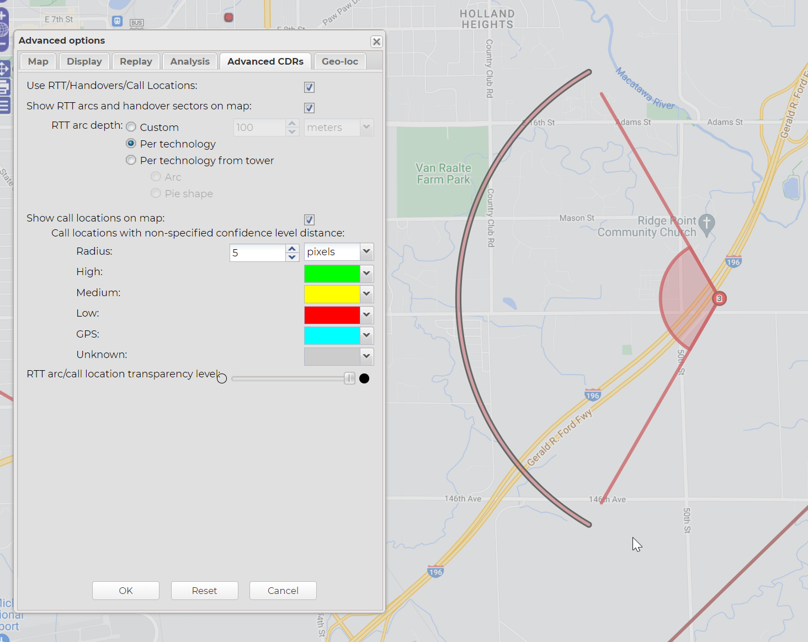
Task: Click the three-line list icon on toolbar
Action: coord(4,105)
